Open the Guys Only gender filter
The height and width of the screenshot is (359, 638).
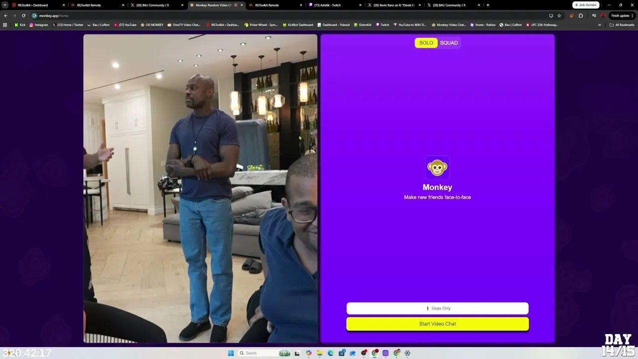(438, 308)
